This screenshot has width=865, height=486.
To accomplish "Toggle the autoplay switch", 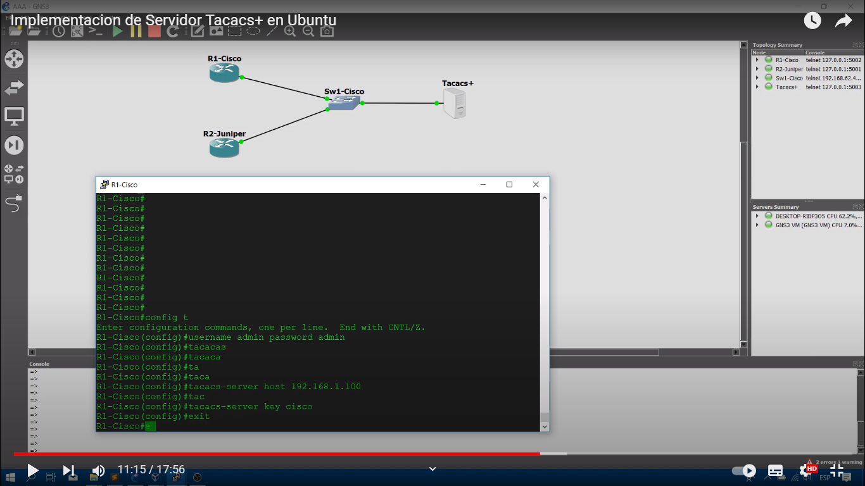I will (744, 471).
